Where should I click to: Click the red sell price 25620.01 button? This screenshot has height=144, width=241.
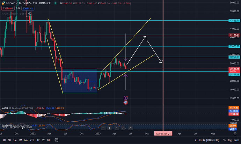click(7, 8)
